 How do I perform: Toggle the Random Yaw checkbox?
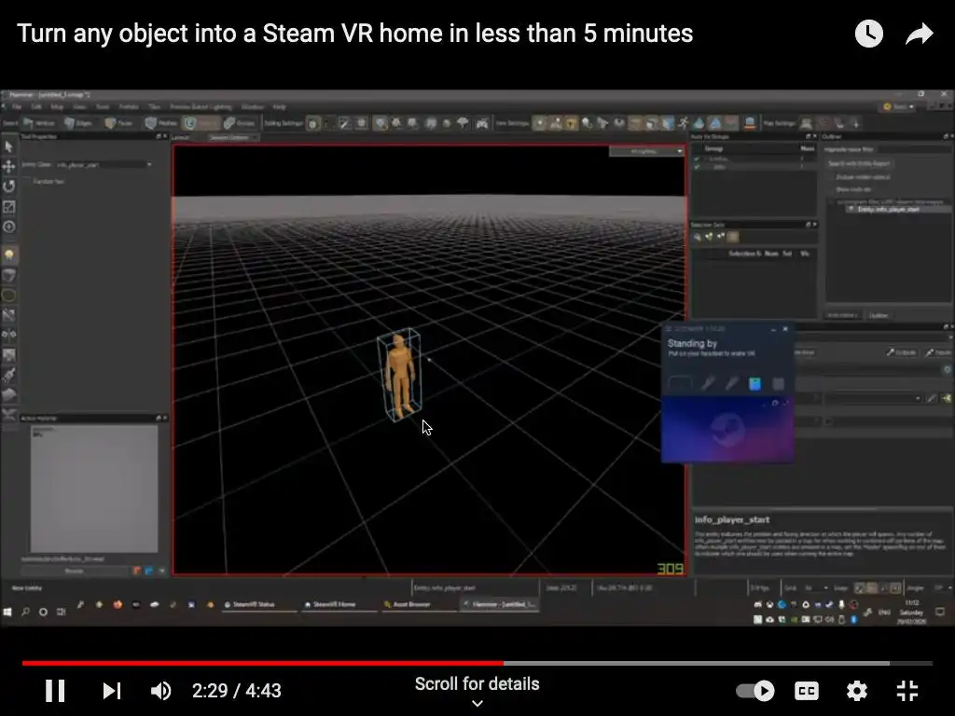[x=26, y=182]
